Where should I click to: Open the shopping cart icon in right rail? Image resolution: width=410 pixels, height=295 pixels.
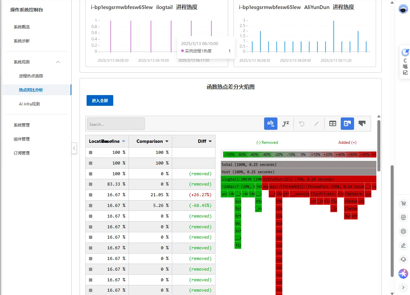pyautogui.click(x=403, y=203)
